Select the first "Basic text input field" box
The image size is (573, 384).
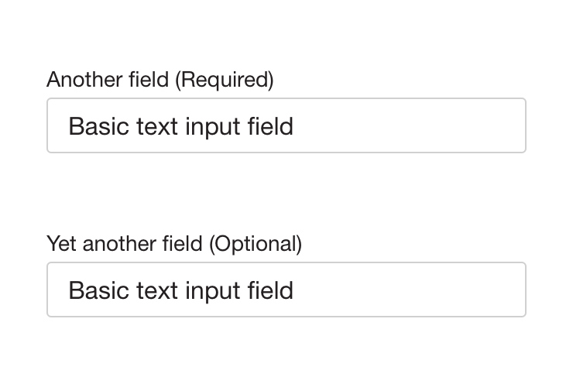pos(286,125)
